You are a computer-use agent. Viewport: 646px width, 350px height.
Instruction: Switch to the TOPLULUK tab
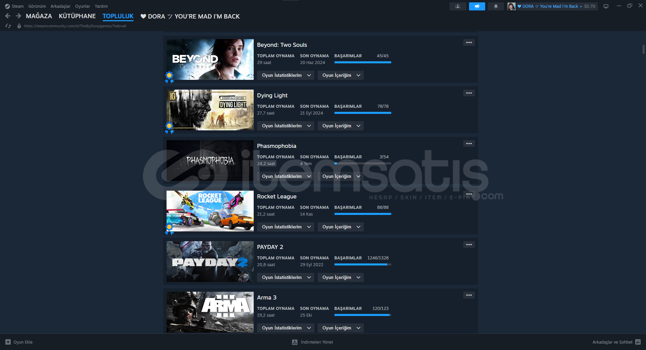[118, 16]
